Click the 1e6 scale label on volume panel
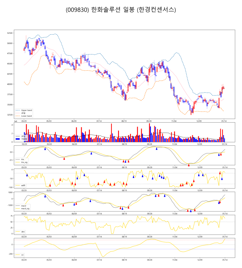Image resolution: width=242 pixels, height=268 pixels. 15,121
